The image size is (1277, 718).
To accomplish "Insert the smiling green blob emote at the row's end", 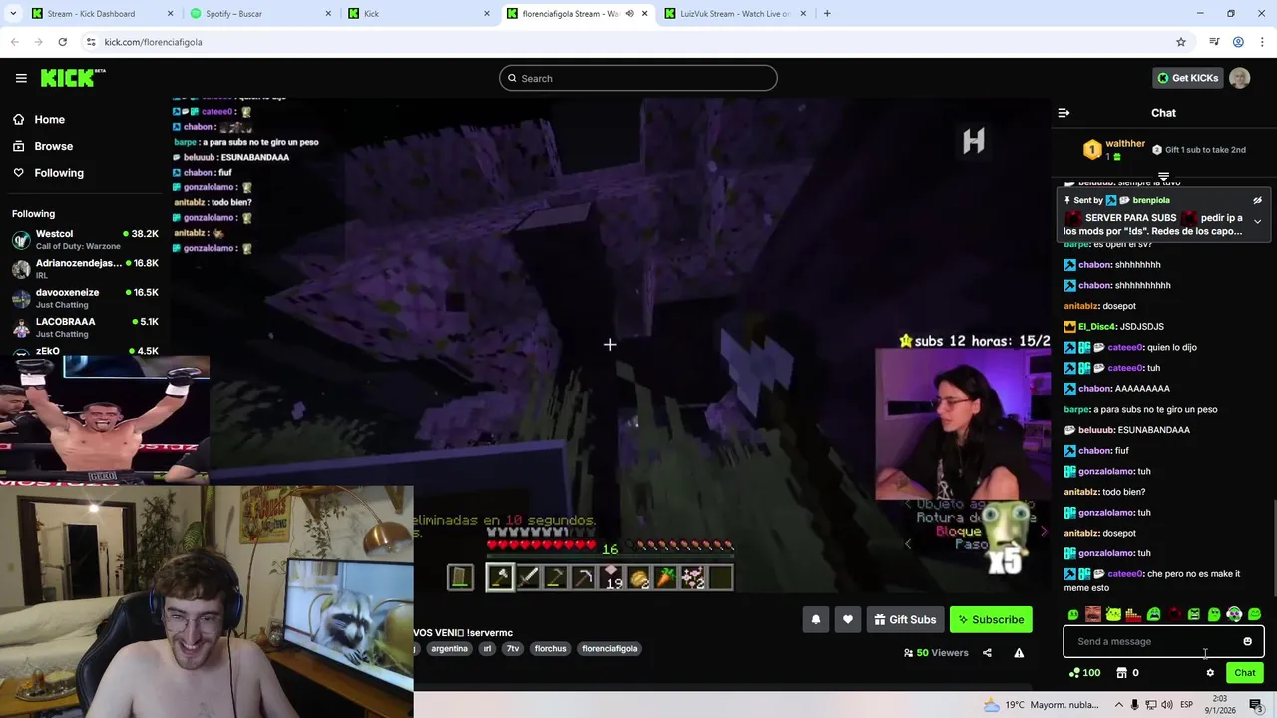I will click(1254, 614).
